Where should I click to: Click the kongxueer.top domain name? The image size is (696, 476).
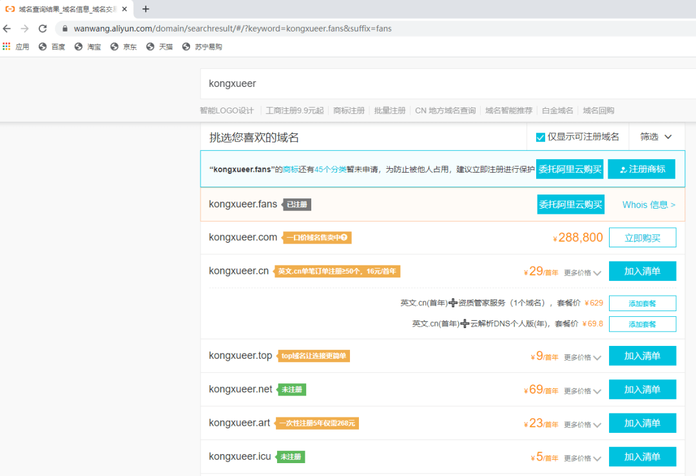[x=240, y=356]
